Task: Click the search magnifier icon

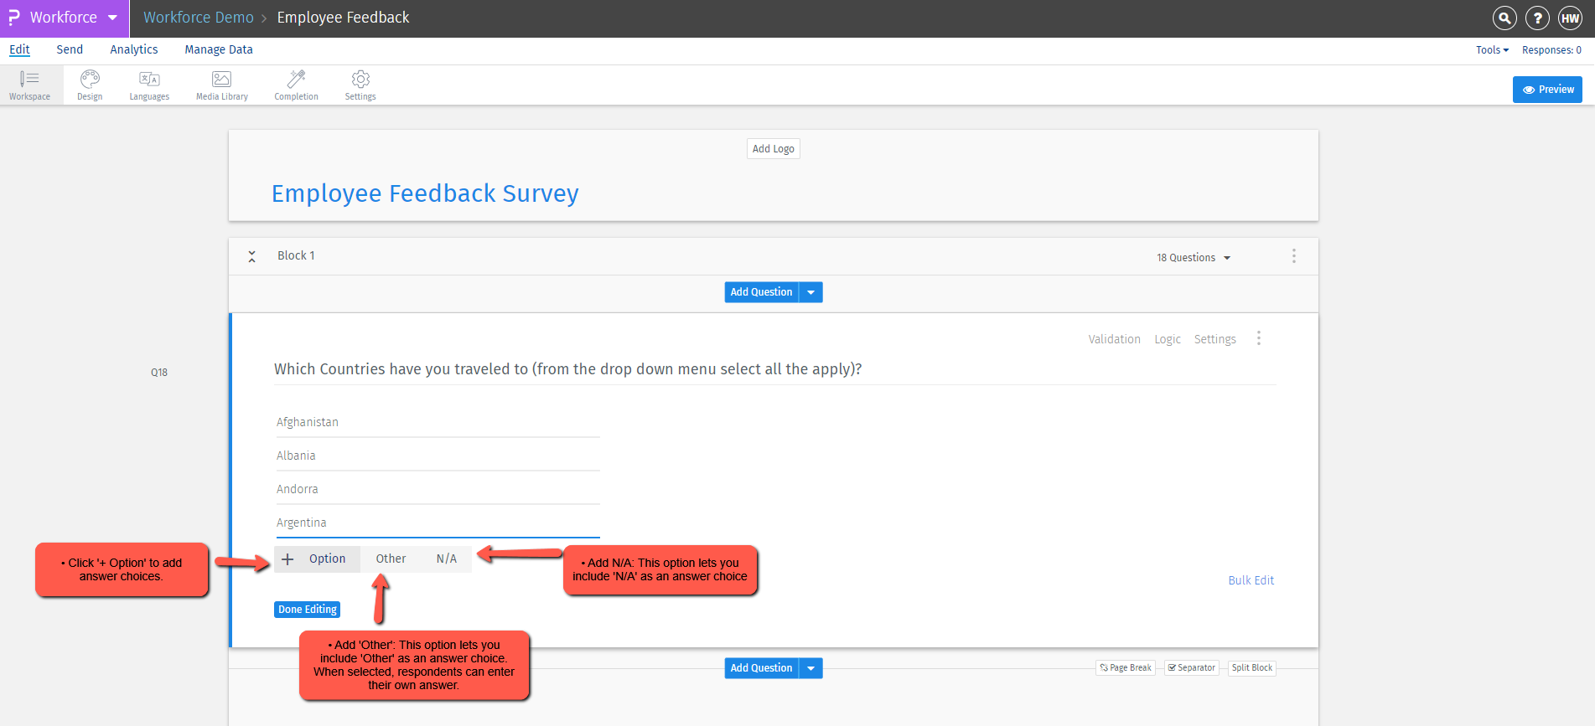Action: click(1504, 18)
